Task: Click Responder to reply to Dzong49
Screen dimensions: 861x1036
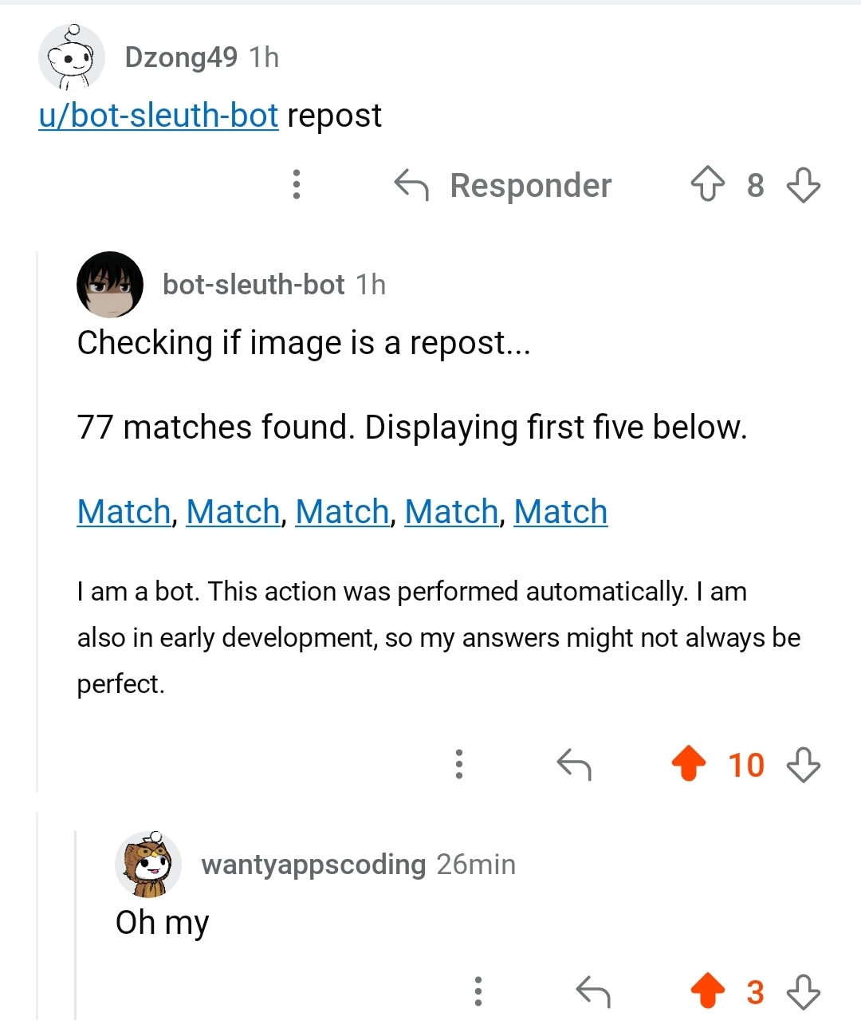Action: 504,185
